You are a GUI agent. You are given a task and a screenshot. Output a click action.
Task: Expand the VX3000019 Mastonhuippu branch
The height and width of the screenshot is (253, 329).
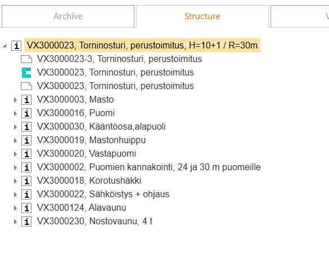[x=15, y=140]
